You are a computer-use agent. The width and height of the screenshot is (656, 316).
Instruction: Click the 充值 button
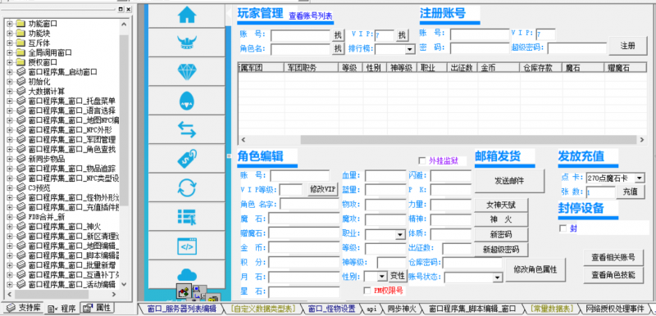[630, 192]
